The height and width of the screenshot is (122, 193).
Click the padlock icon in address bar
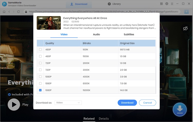click(x=26, y=12)
